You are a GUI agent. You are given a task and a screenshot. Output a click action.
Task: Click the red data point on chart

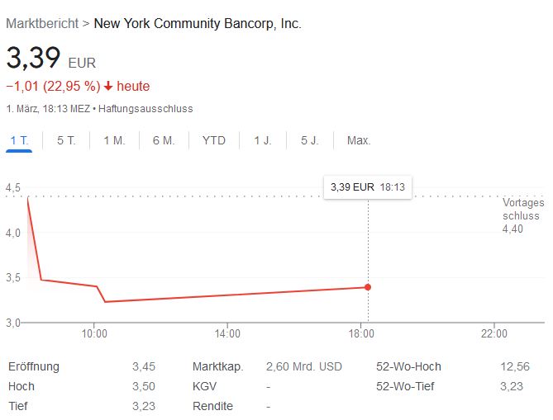(368, 287)
